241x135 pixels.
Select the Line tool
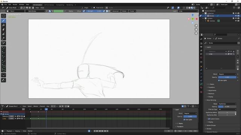click(x=3, y=48)
